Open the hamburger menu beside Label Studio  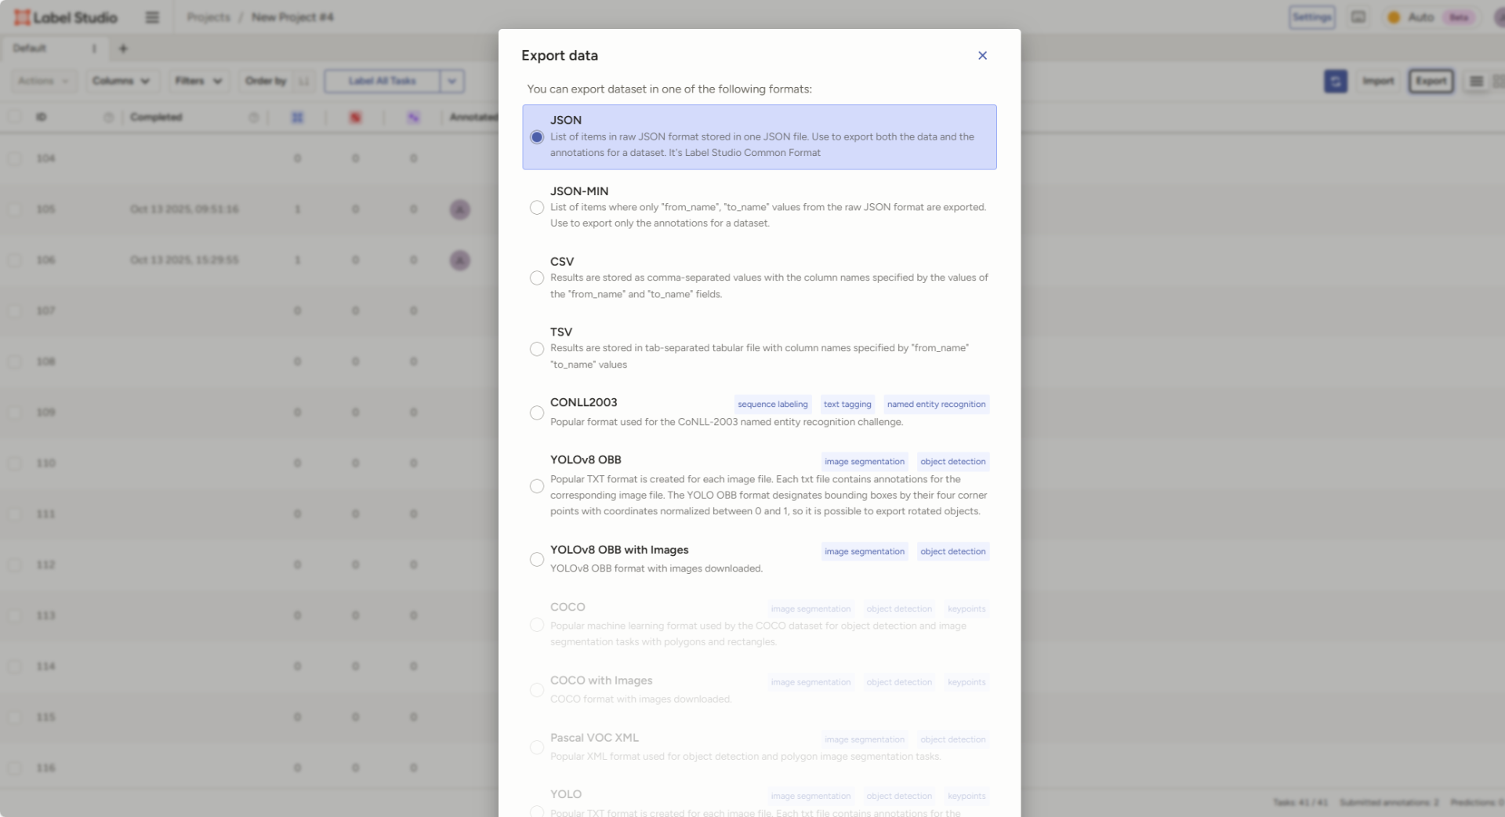click(152, 17)
